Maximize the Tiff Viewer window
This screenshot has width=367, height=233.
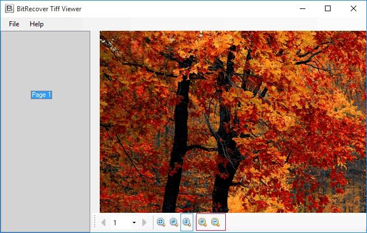click(328, 8)
